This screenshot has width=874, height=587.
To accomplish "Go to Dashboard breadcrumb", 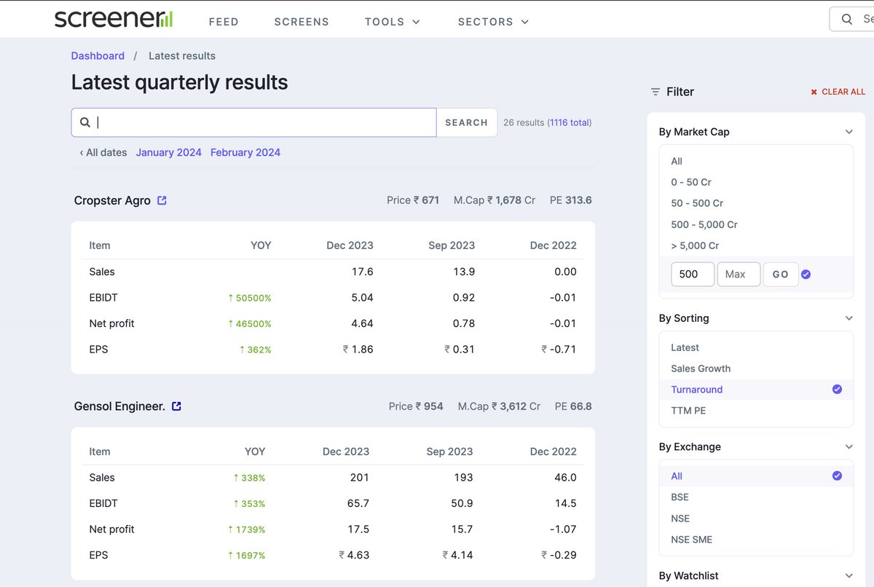I will 98,56.
